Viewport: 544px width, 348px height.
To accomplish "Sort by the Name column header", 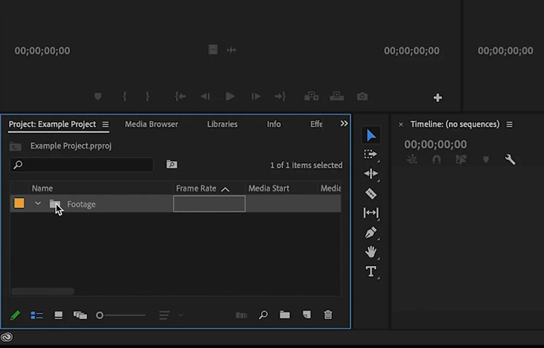I will [x=42, y=188].
